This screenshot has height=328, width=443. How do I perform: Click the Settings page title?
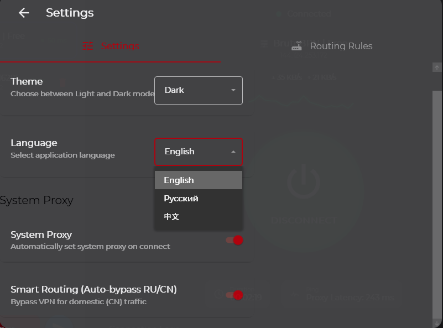coord(70,13)
